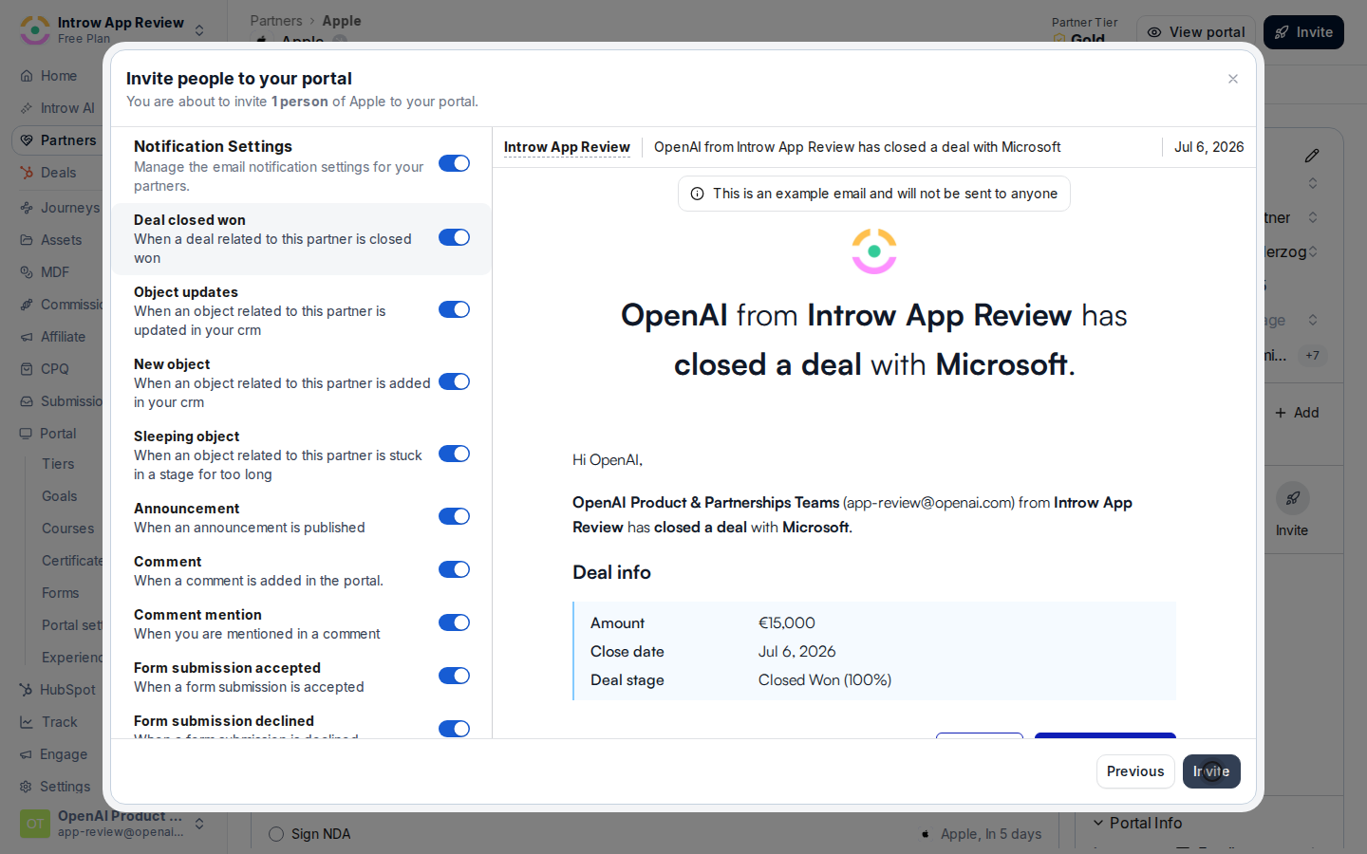Click the Deals sidebar icon
The image size is (1367, 854).
tap(27, 173)
